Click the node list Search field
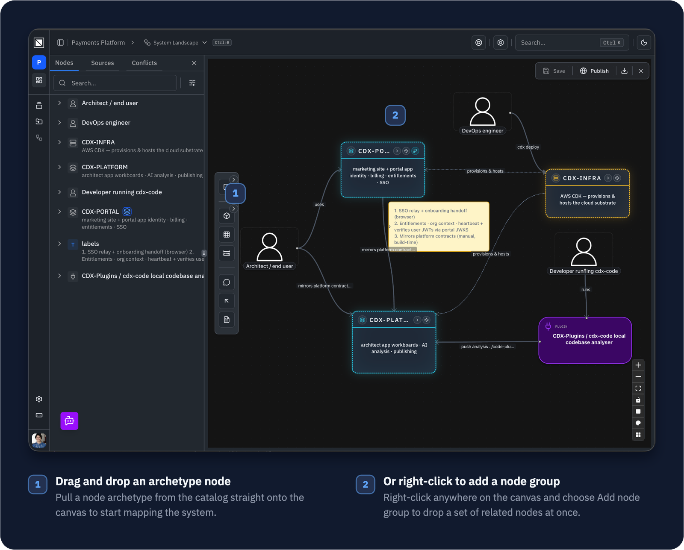The image size is (684, 550). pos(115,83)
